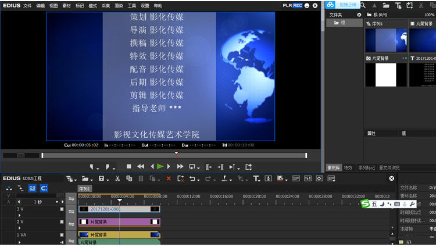
Task: Delete the clip with the red X icon
Action: point(169,178)
